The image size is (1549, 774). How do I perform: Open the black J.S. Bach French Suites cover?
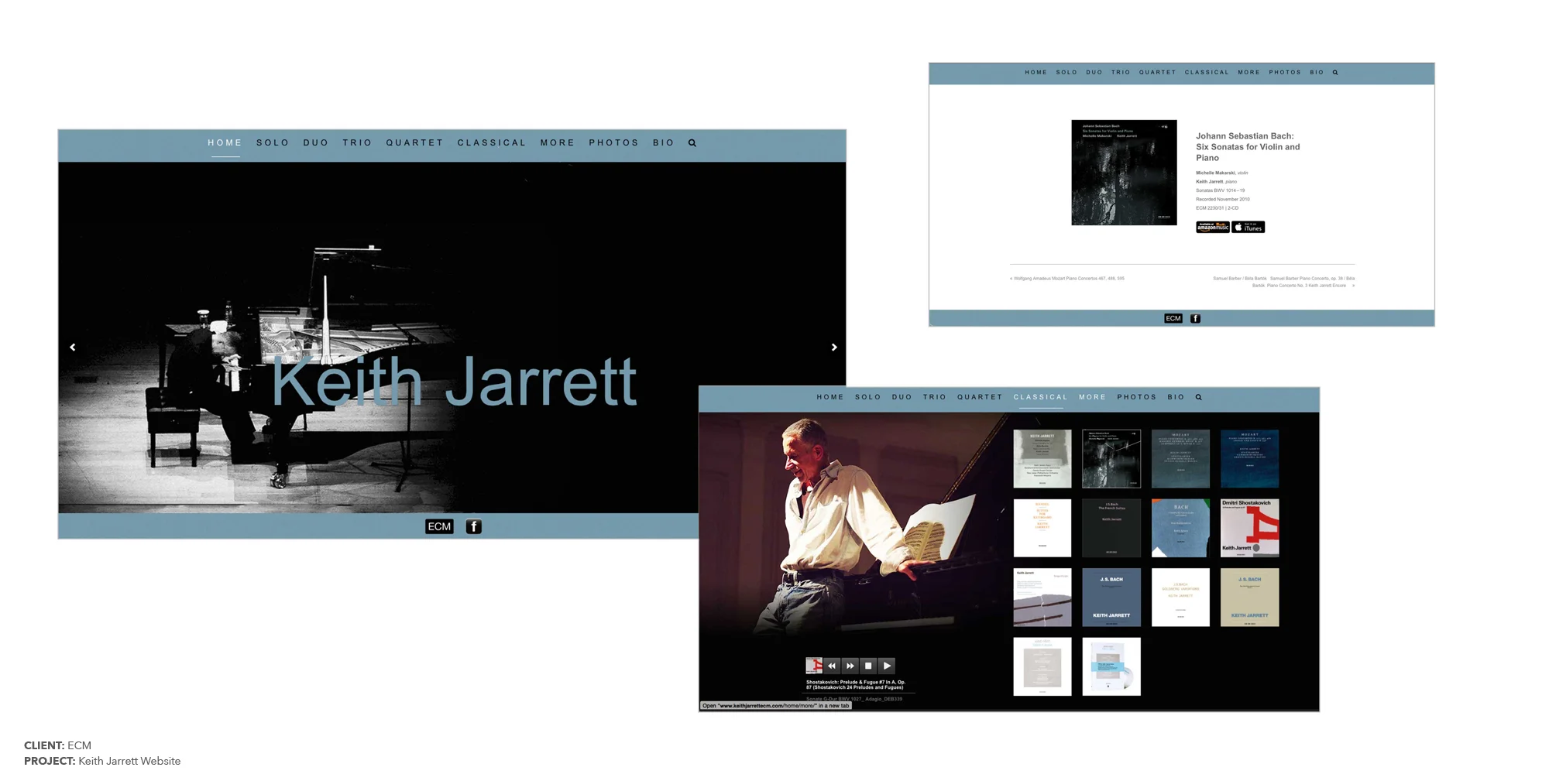point(1111,528)
